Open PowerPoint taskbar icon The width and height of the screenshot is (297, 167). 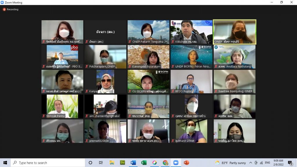[186, 163]
